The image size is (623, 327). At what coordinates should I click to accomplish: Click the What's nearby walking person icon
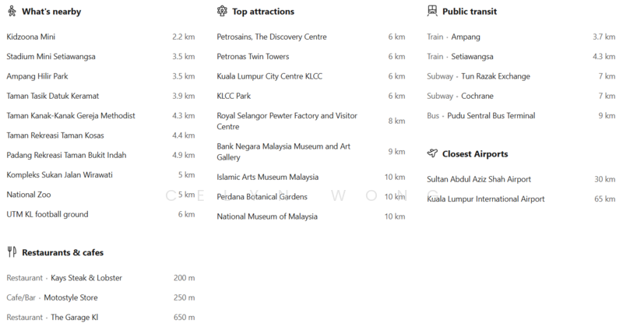11,12
